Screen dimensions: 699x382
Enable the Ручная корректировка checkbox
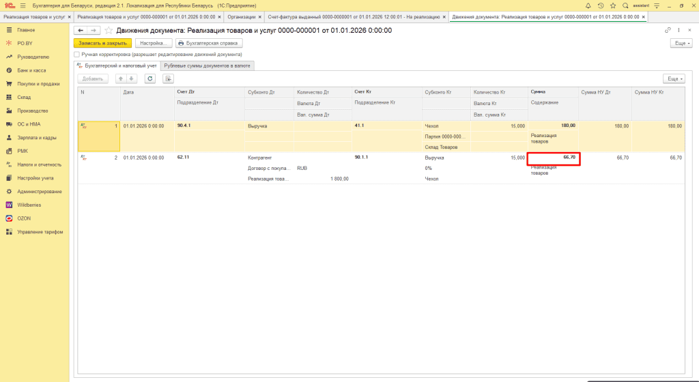pos(77,54)
